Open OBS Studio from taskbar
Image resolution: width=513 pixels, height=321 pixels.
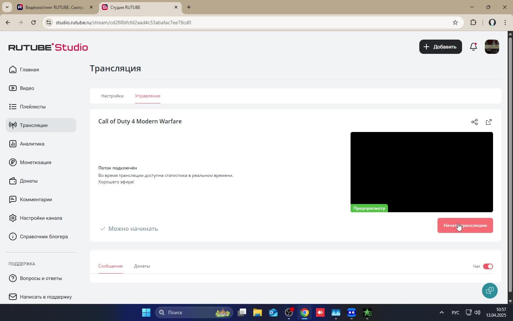tap(289, 313)
